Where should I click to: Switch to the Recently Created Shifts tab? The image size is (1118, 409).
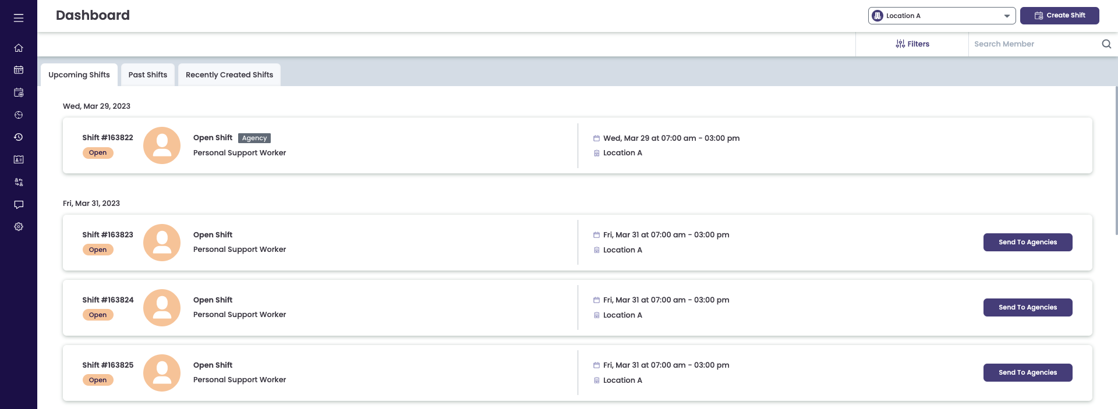point(229,74)
